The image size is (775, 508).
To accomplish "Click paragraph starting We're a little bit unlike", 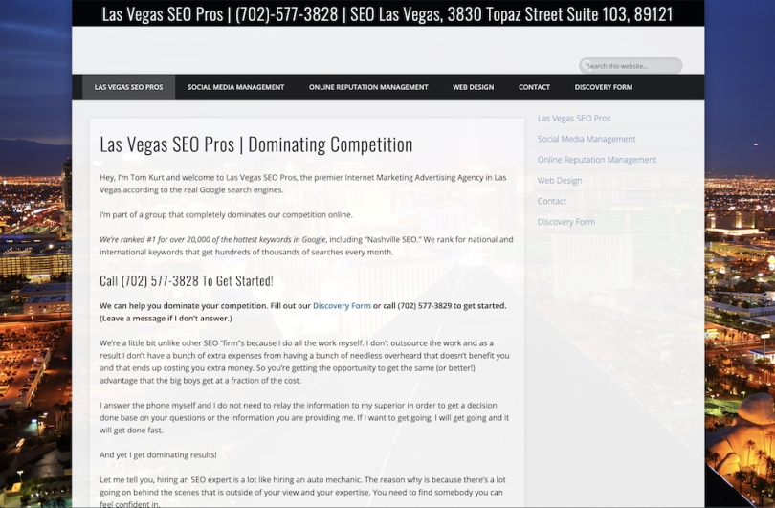I will point(304,362).
